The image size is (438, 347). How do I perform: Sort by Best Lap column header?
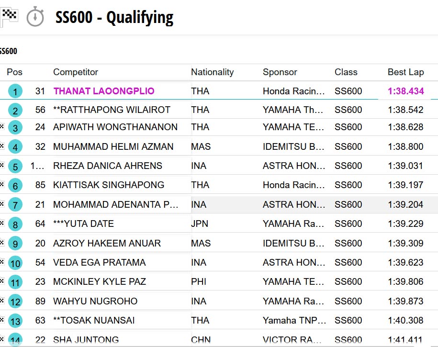(x=405, y=72)
